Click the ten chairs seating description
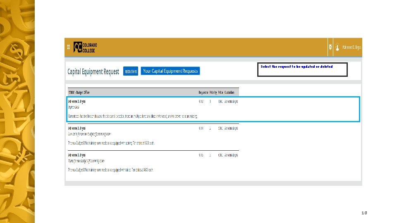 click(x=111, y=143)
